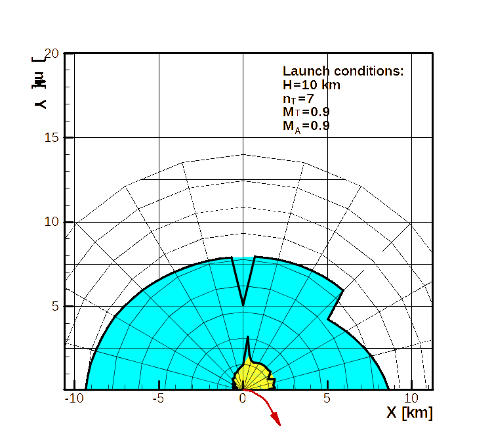Click the Y-axis tick label '10'

click(x=51, y=222)
